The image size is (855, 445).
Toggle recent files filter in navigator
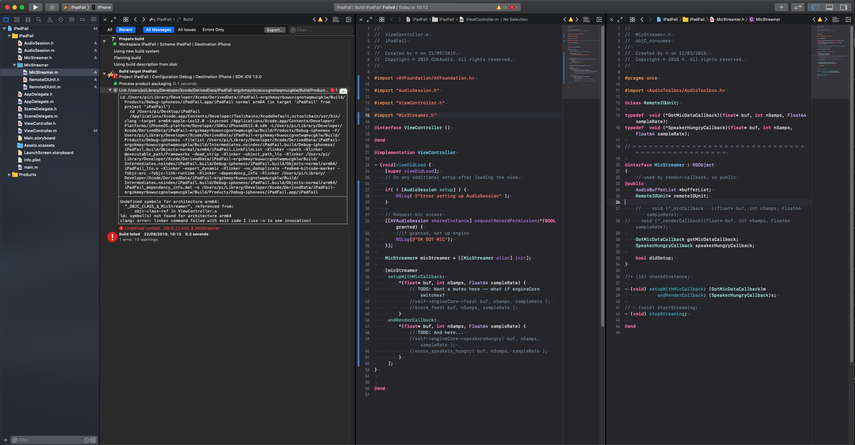click(x=87, y=440)
